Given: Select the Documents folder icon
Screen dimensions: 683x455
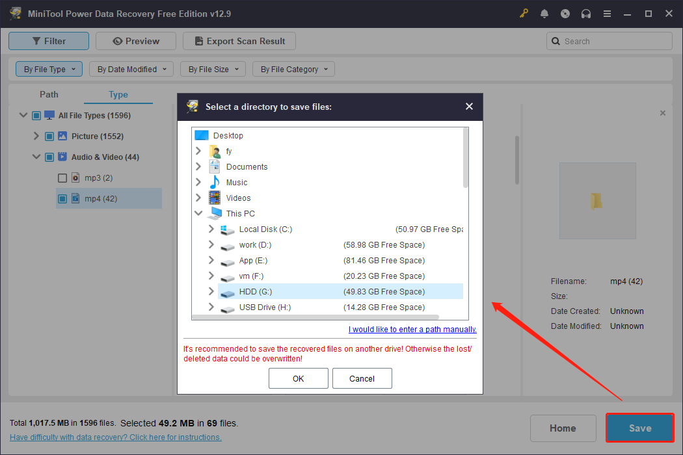Looking at the screenshot, I should pos(215,167).
